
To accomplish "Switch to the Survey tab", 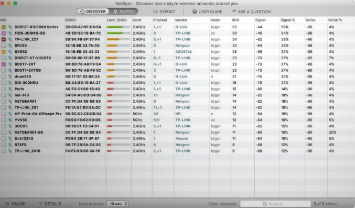I will click(124, 12).
